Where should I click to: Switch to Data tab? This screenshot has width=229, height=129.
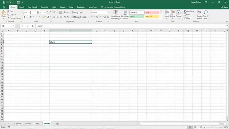click(54, 7)
